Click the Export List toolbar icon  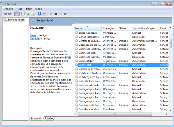tap(33, 14)
